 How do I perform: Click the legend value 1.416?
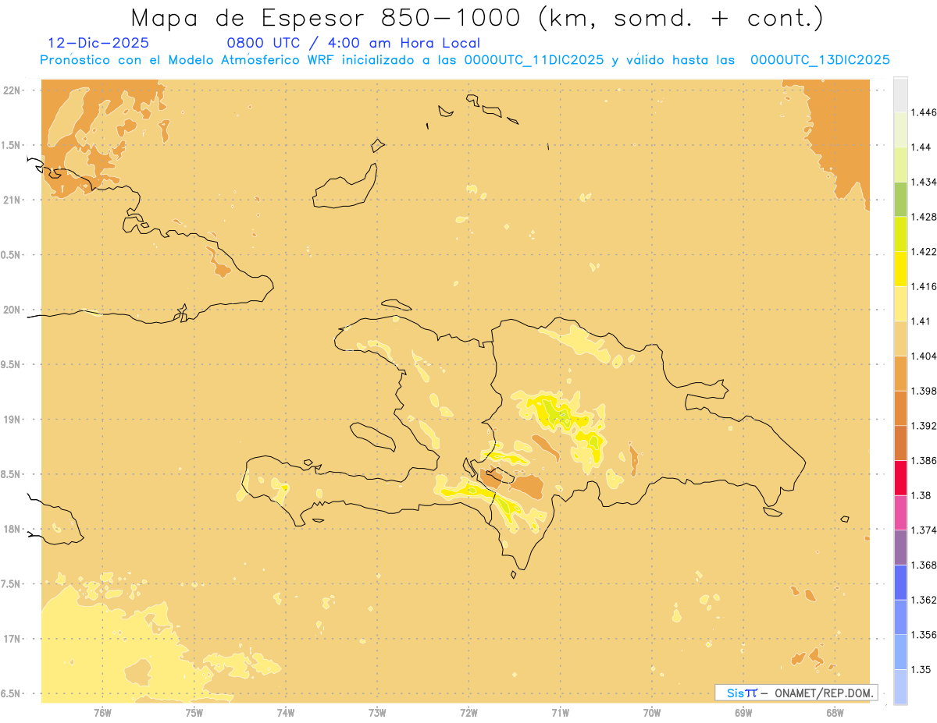pos(924,286)
